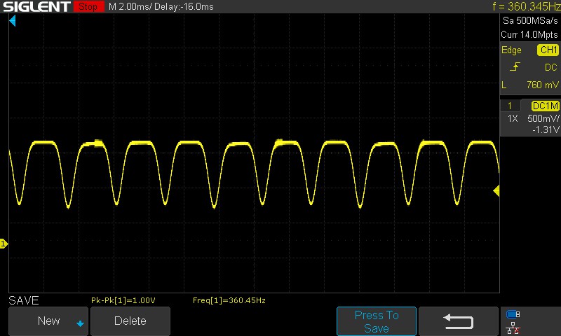Click the Freq[1]=360.45Hz measurement
The height and width of the screenshot is (336, 561).
[229, 300]
